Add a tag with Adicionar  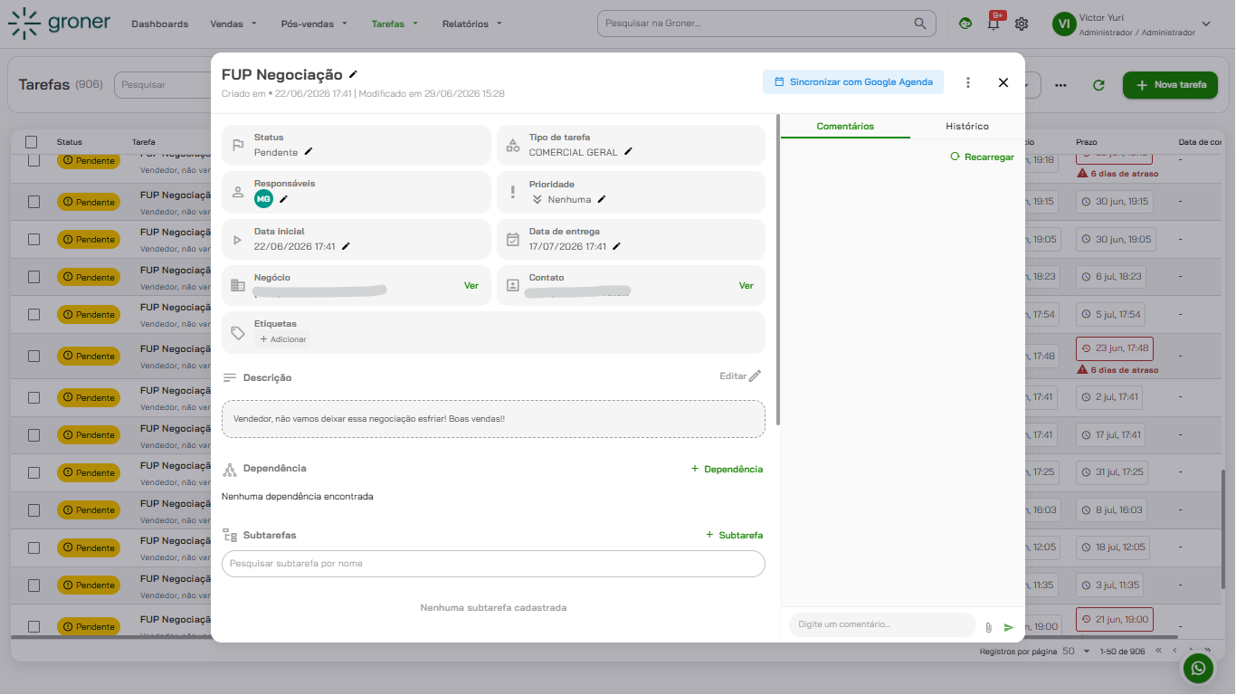point(283,339)
